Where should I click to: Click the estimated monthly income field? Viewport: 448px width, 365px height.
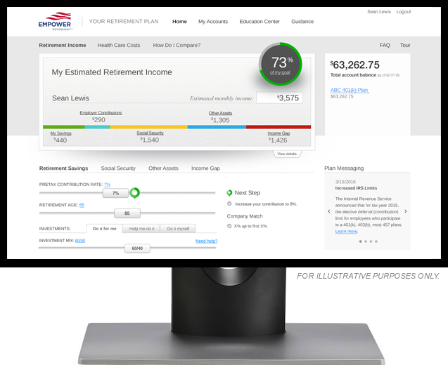[279, 98]
